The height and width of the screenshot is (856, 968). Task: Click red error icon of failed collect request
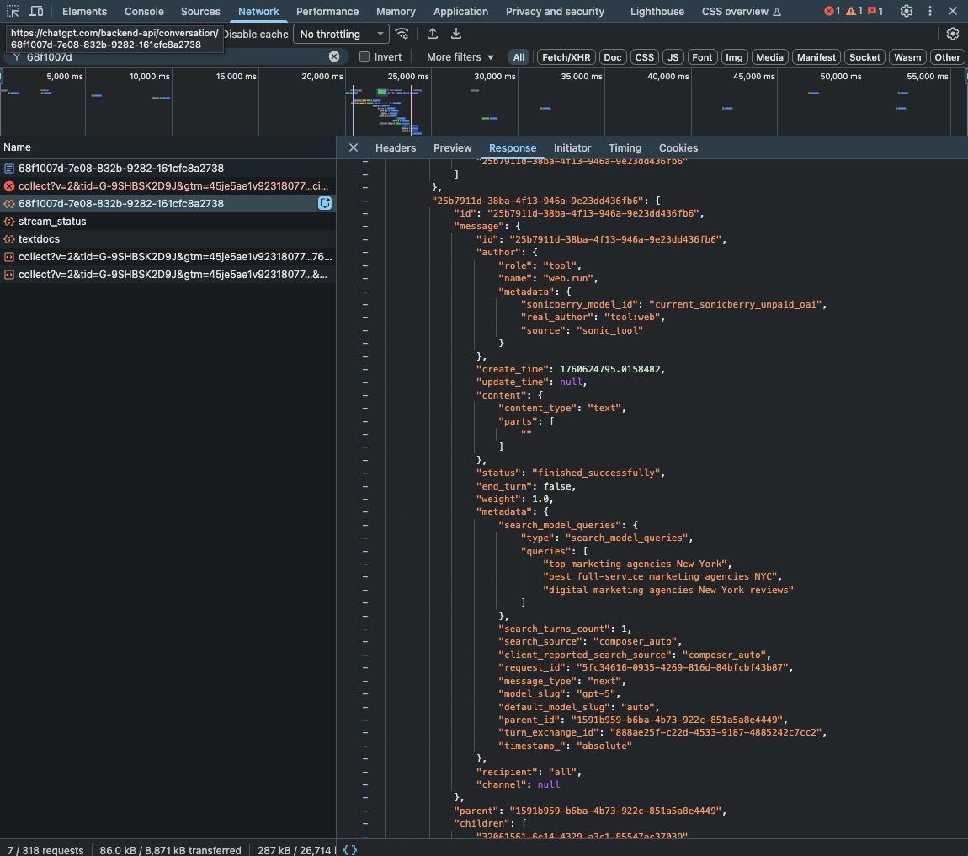point(9,186)
